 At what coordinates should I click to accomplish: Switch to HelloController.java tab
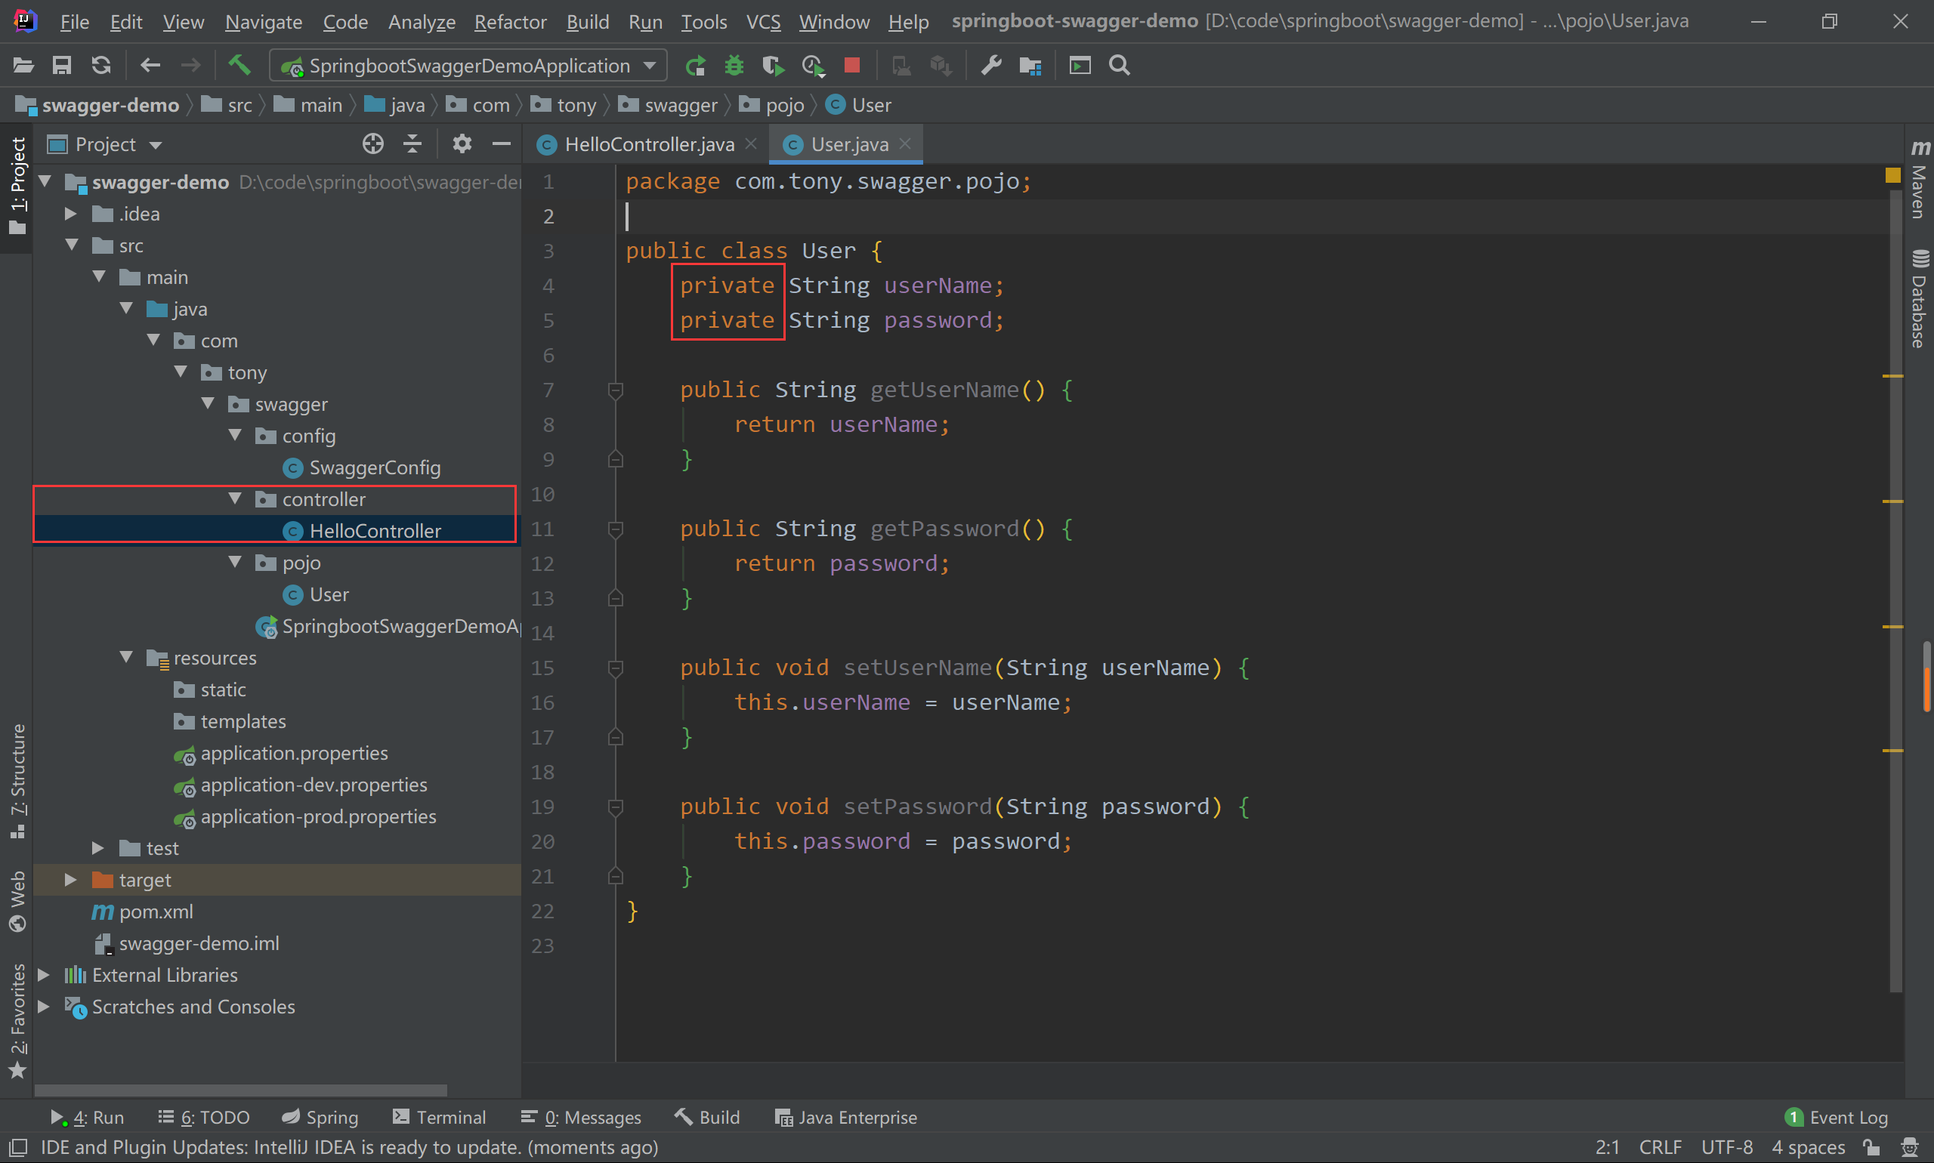point(647,144)
